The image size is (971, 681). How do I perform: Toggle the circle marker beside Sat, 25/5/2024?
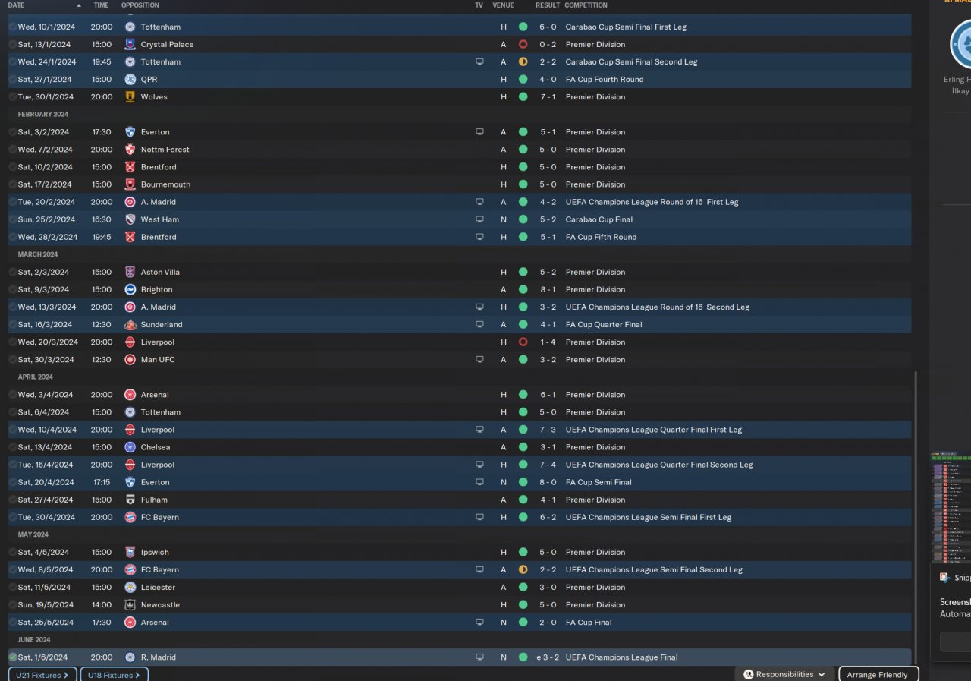(x=13, y=622)
